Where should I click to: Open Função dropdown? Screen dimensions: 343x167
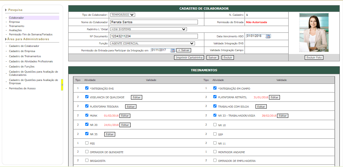pyautogui.click(x=153, y=43)
